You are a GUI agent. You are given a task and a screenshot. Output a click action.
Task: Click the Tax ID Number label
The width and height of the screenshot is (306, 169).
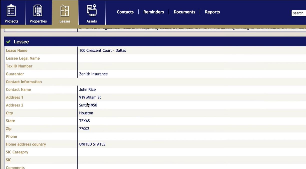point(19,66)
